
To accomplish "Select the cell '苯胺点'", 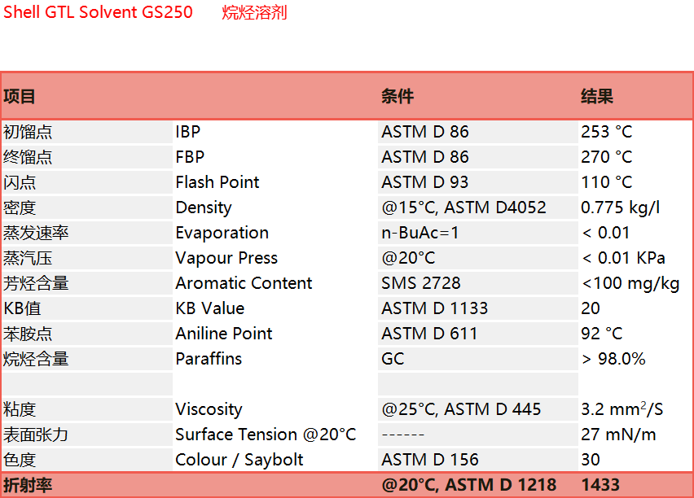I will pos(28,334).
